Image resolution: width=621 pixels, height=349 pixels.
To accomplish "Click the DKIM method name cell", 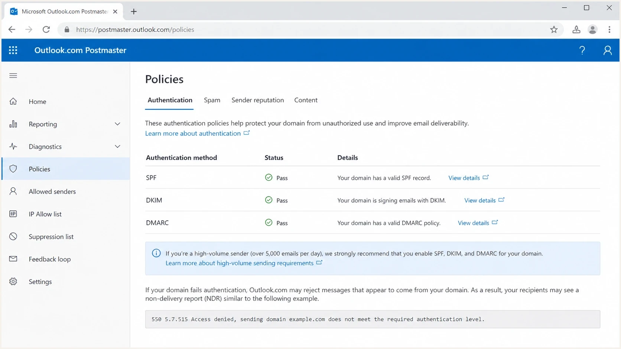I will pos(154,200).
